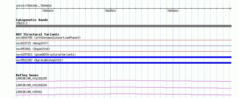Select transcript LRRC8E|NM_025061 label
Screen dimensions: 239x98
pyautogui.click(x=29, y=92)
